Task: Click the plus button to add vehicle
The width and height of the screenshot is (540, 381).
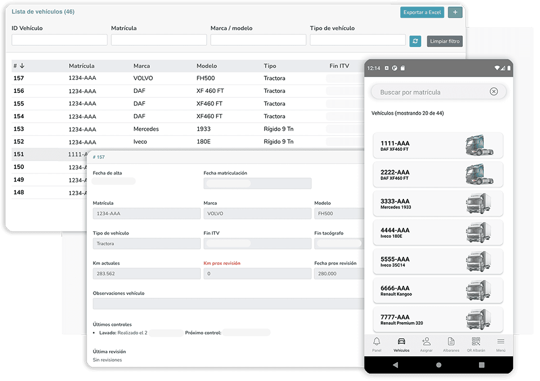Action: [x=455, y=12]
